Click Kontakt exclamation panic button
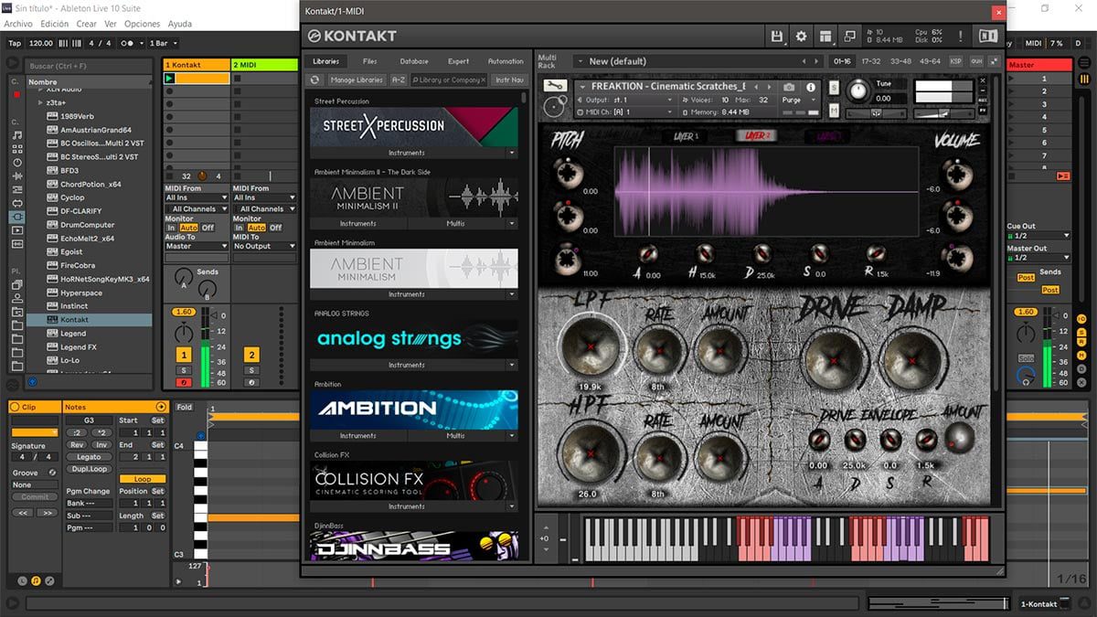 point(961,36)
